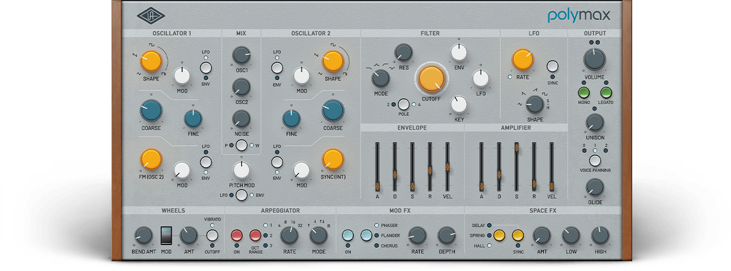Click the Amplifier R (release) slider
The image size is (731, 271).
click(534, 166)
